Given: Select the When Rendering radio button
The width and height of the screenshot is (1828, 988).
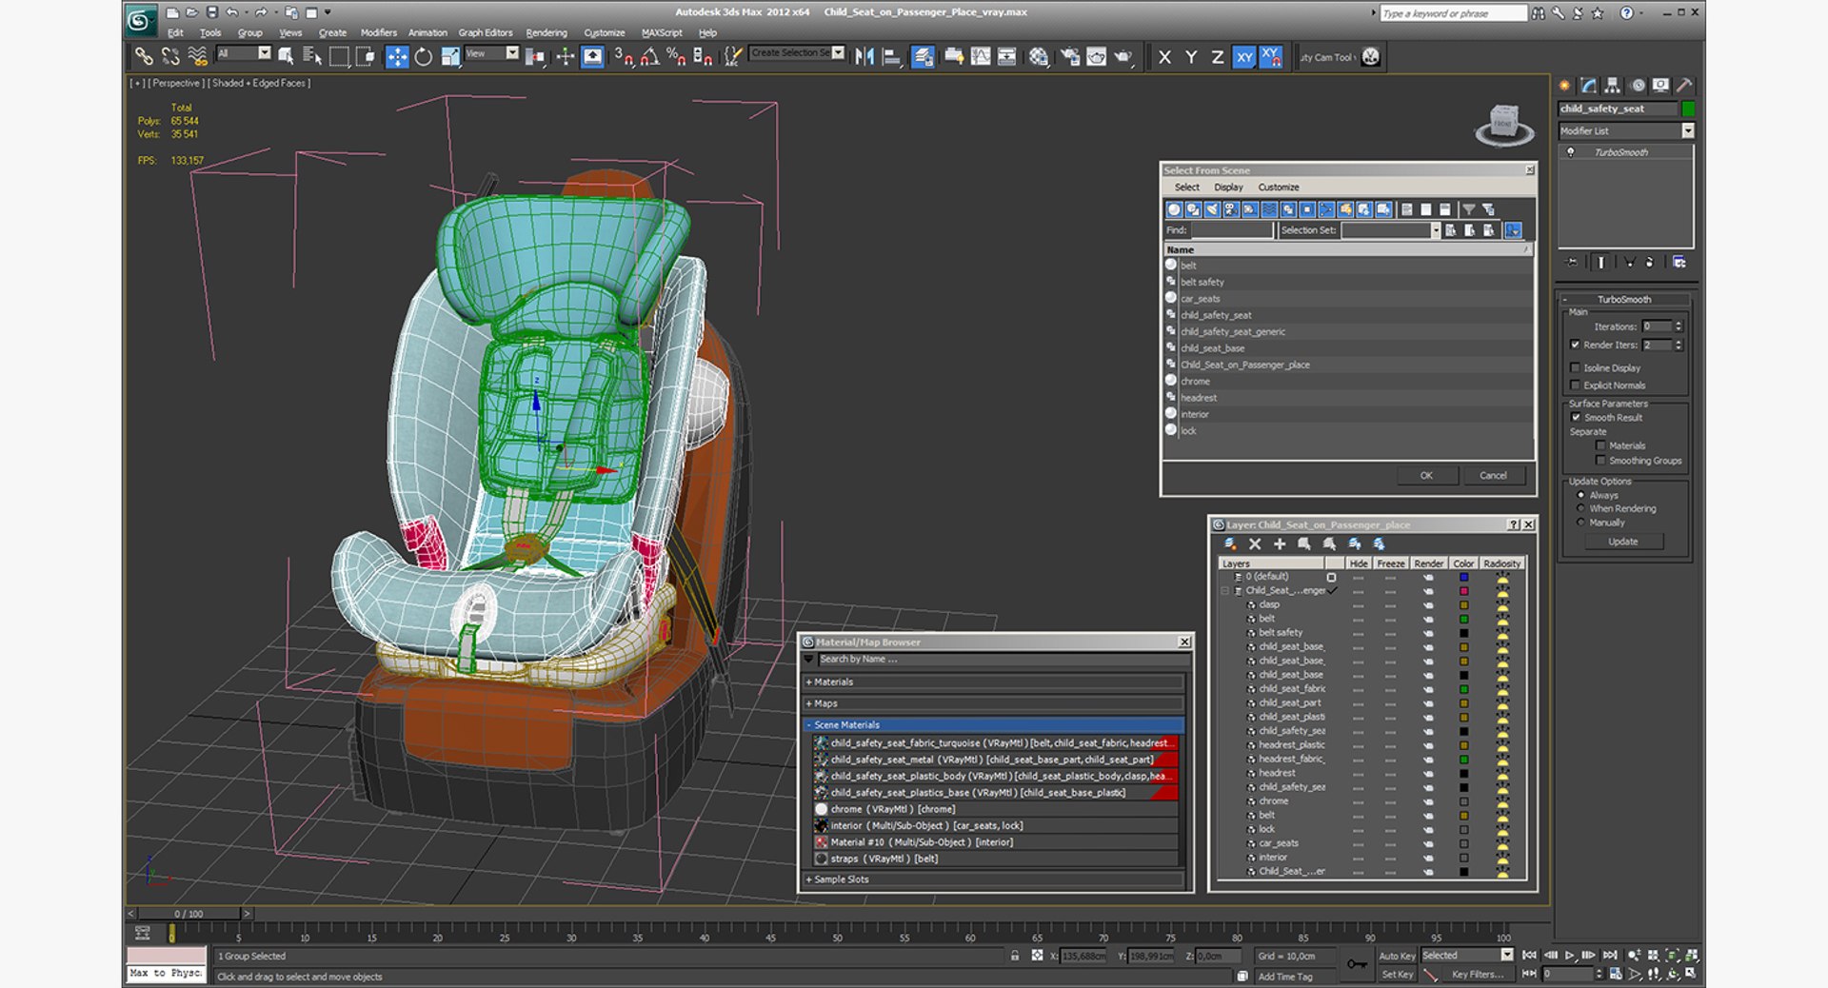Looking at the screenshot, I should pos(1581,508).
